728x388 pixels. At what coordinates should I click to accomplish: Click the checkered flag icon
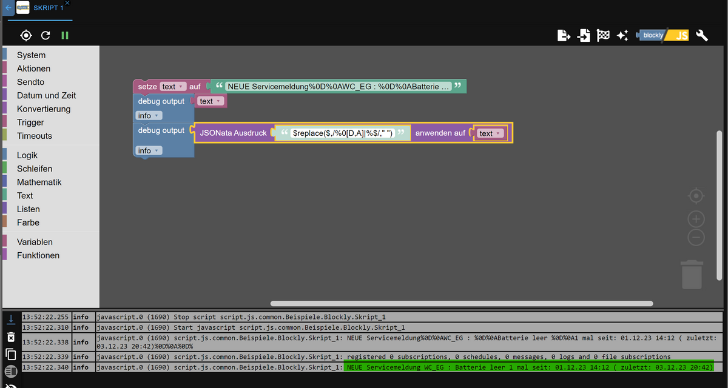pos(603,35)
